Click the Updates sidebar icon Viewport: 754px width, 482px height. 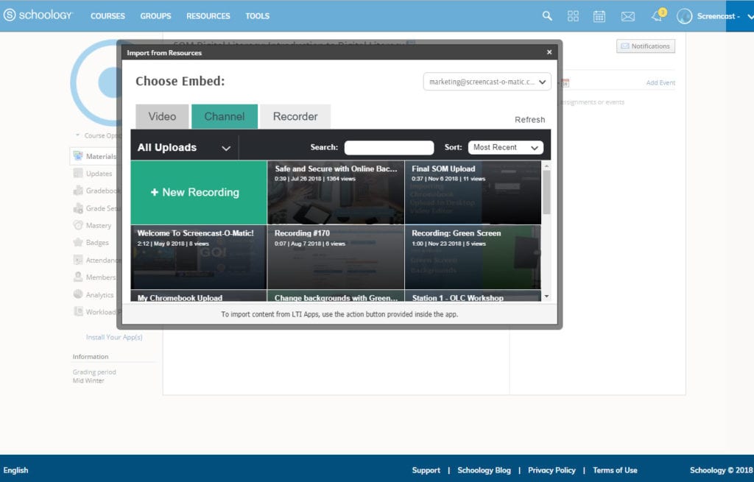click(x=78, y=173)
